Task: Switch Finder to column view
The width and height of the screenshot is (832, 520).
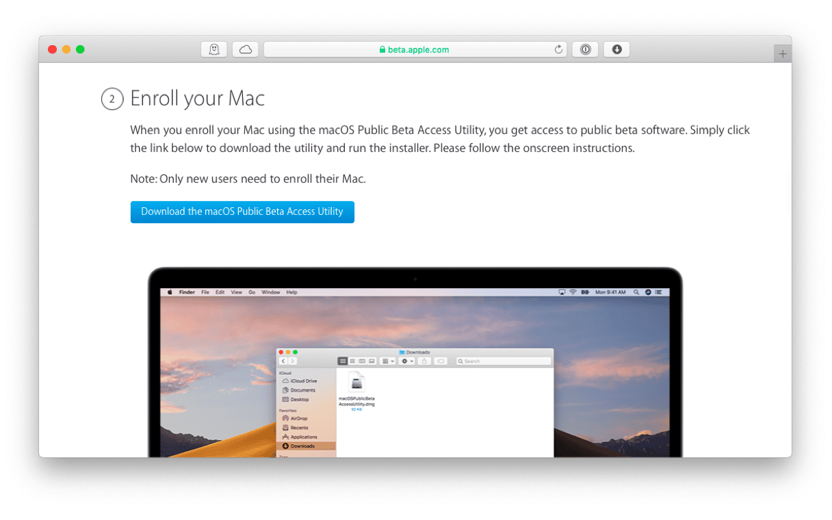Action: coord(362,361)
